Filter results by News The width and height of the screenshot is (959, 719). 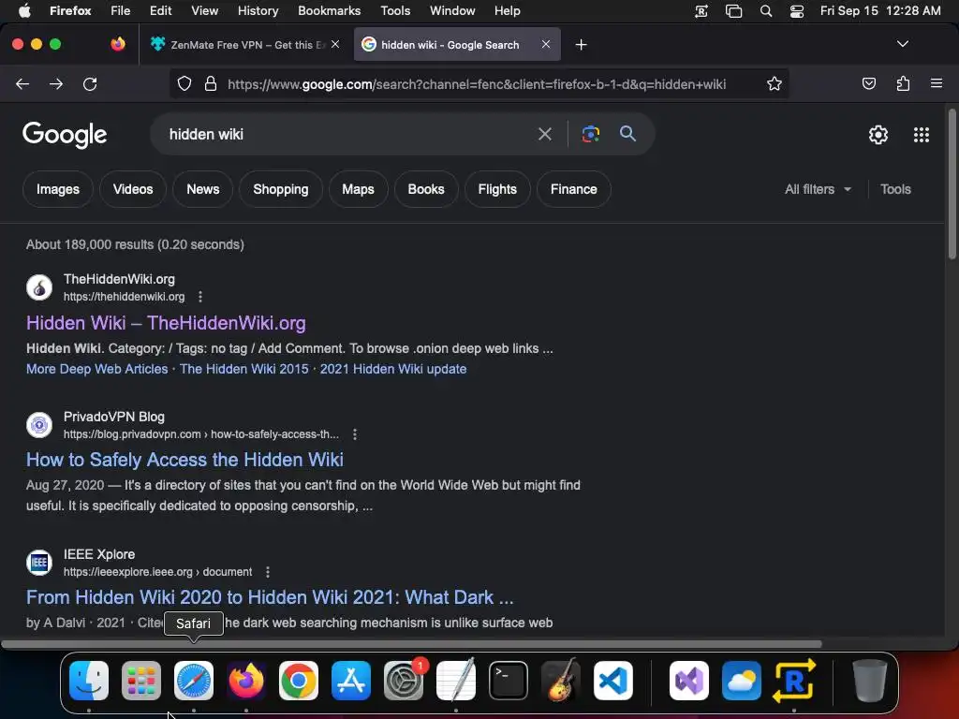coord(203,189)
